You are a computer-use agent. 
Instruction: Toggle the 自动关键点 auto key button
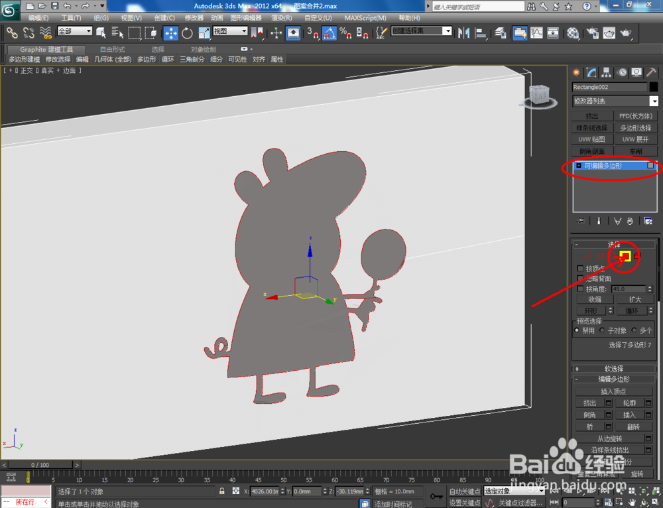point(464,491)
